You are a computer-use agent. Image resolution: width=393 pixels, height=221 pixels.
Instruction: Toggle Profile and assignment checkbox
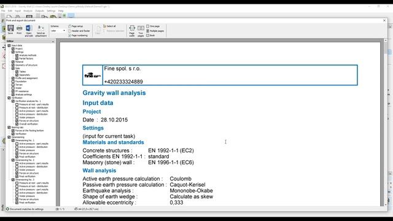coord(13,78)
